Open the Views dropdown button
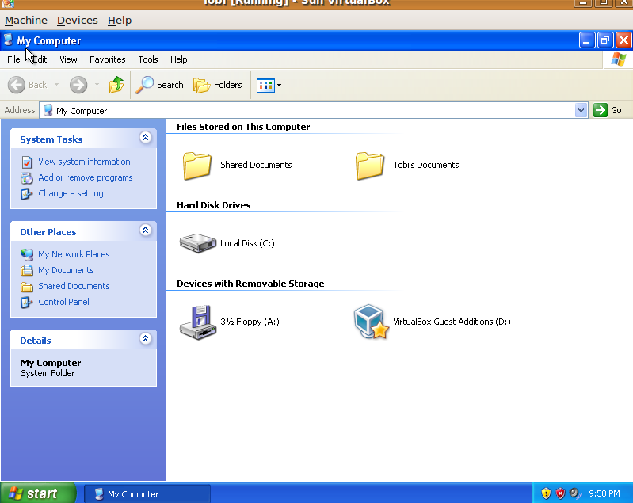The image size is (633, 503). [x=269, y=85]
